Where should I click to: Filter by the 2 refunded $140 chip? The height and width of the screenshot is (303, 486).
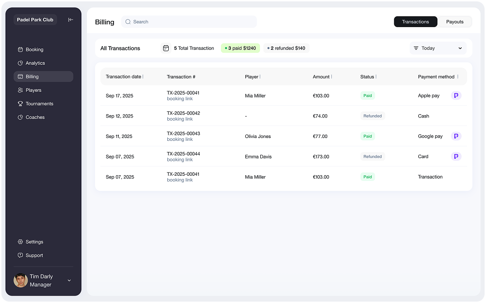[286, 48]
